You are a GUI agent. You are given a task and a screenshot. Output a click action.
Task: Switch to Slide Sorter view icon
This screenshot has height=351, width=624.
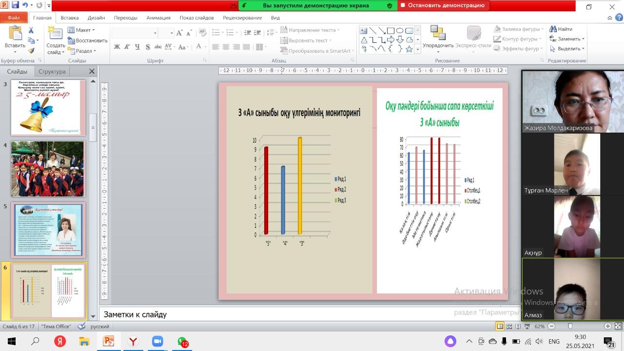(509, 326)
